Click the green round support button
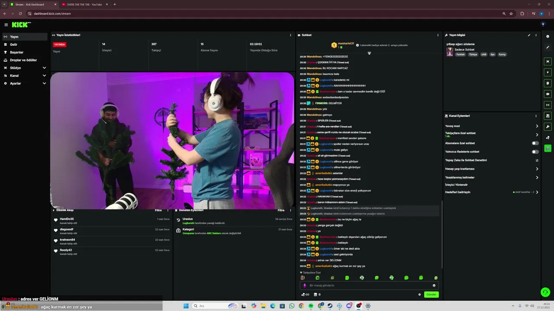The image size is (554, 311). pos(545,292)
